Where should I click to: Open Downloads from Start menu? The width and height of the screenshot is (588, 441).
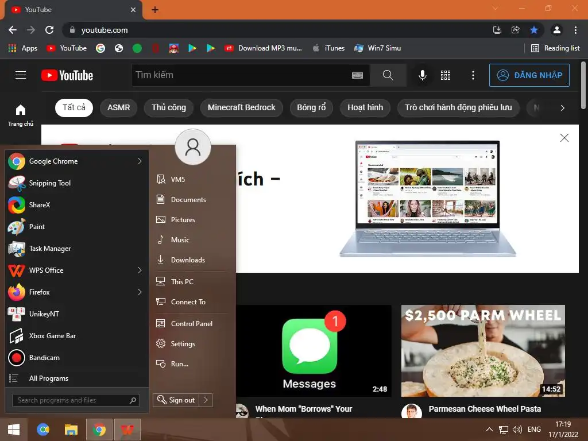(192, 260)
